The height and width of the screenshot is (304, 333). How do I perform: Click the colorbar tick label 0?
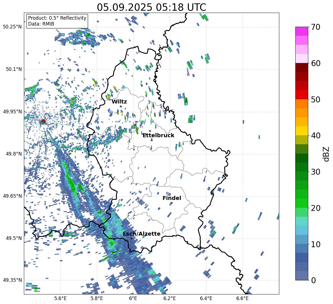tap(313, 280)
